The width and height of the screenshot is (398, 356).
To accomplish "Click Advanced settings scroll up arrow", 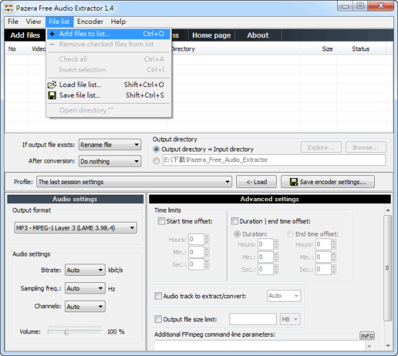I will point(388,210).
